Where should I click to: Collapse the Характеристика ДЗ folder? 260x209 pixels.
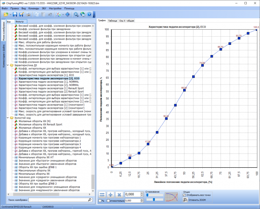pos(8,65)
